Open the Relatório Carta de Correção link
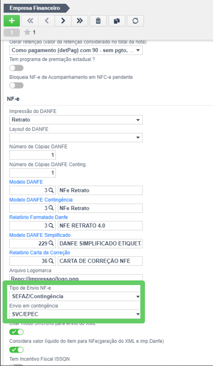Screen dimensions: 213x366 pos(39,253)
